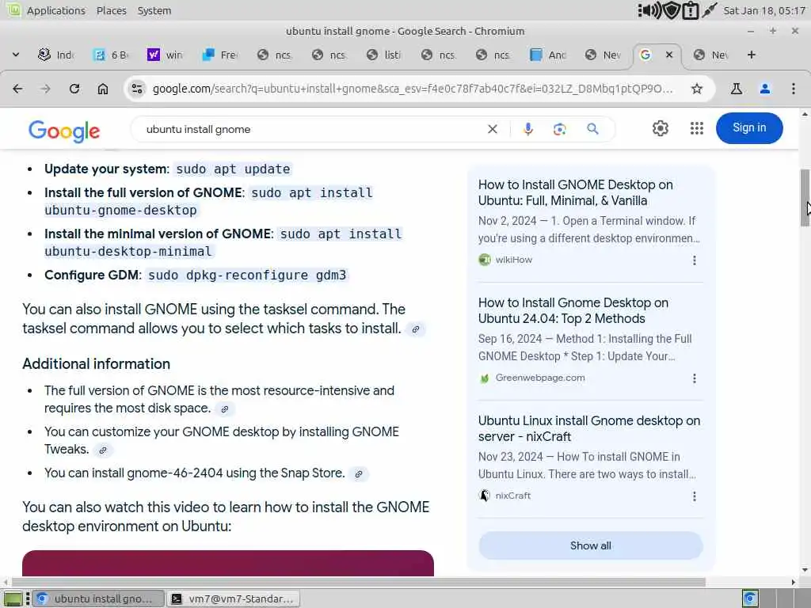Open more options for the wikiHow result
Viewport: 811px width, 608px height.
coord(694,260)
